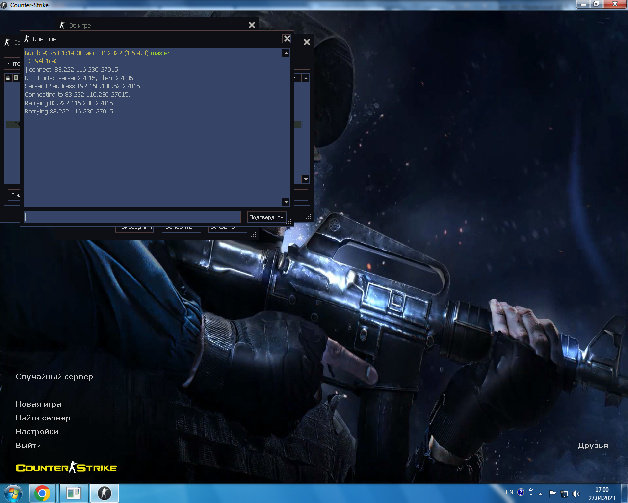628x503 pixels.
Task: Click the Об игре title text
Action: [x=79, y=26]
